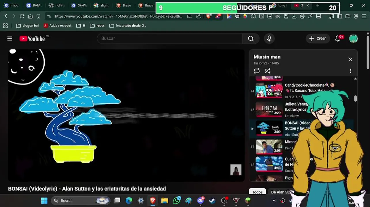This screenshot has height=207, width=370.
Task: Open playlist video 18 thumbnail, 4:43 long
Action: click(269, 164)
